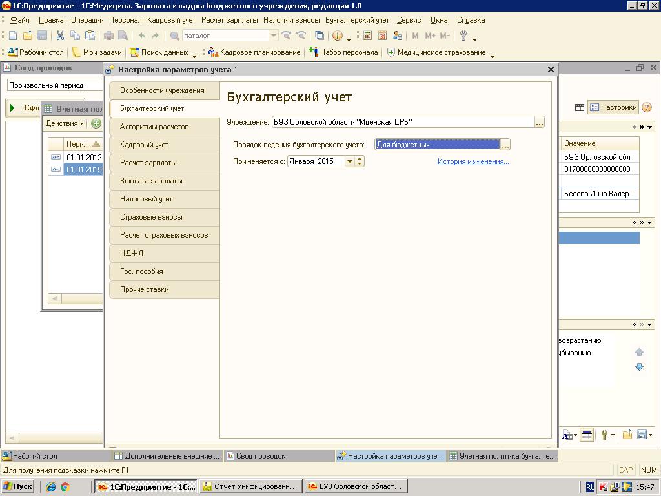Click the users and lock toolbar icon
661x496 pixels.
click(397, 36)
